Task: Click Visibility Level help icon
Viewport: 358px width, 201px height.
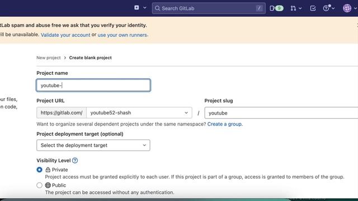Action: (75, 160)
